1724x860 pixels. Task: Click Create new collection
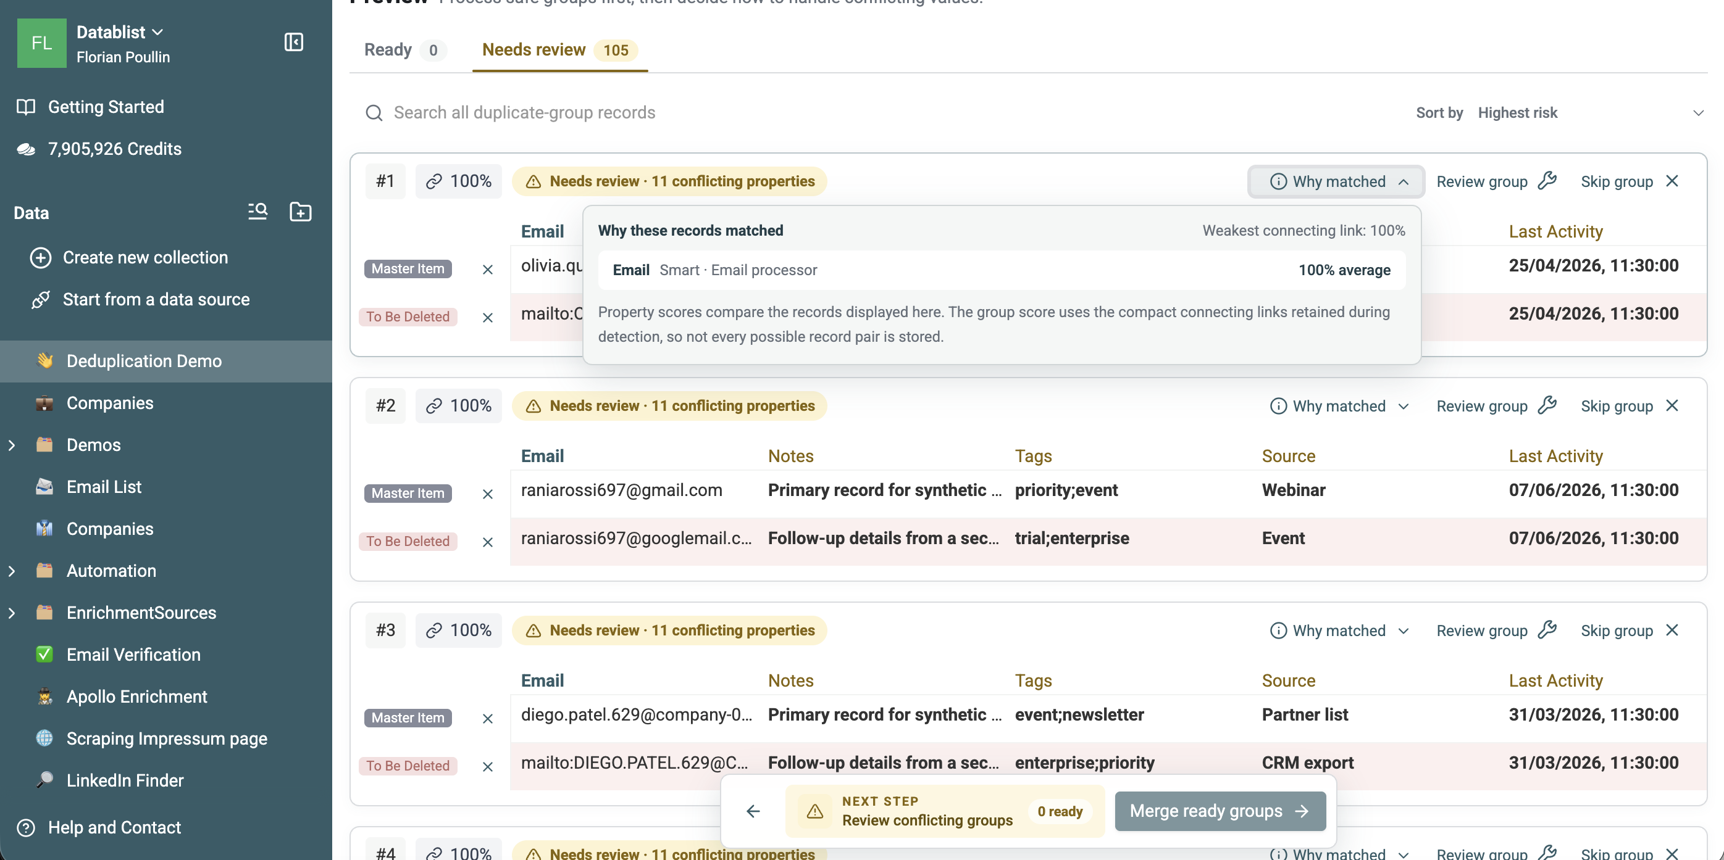pos(144,257)
